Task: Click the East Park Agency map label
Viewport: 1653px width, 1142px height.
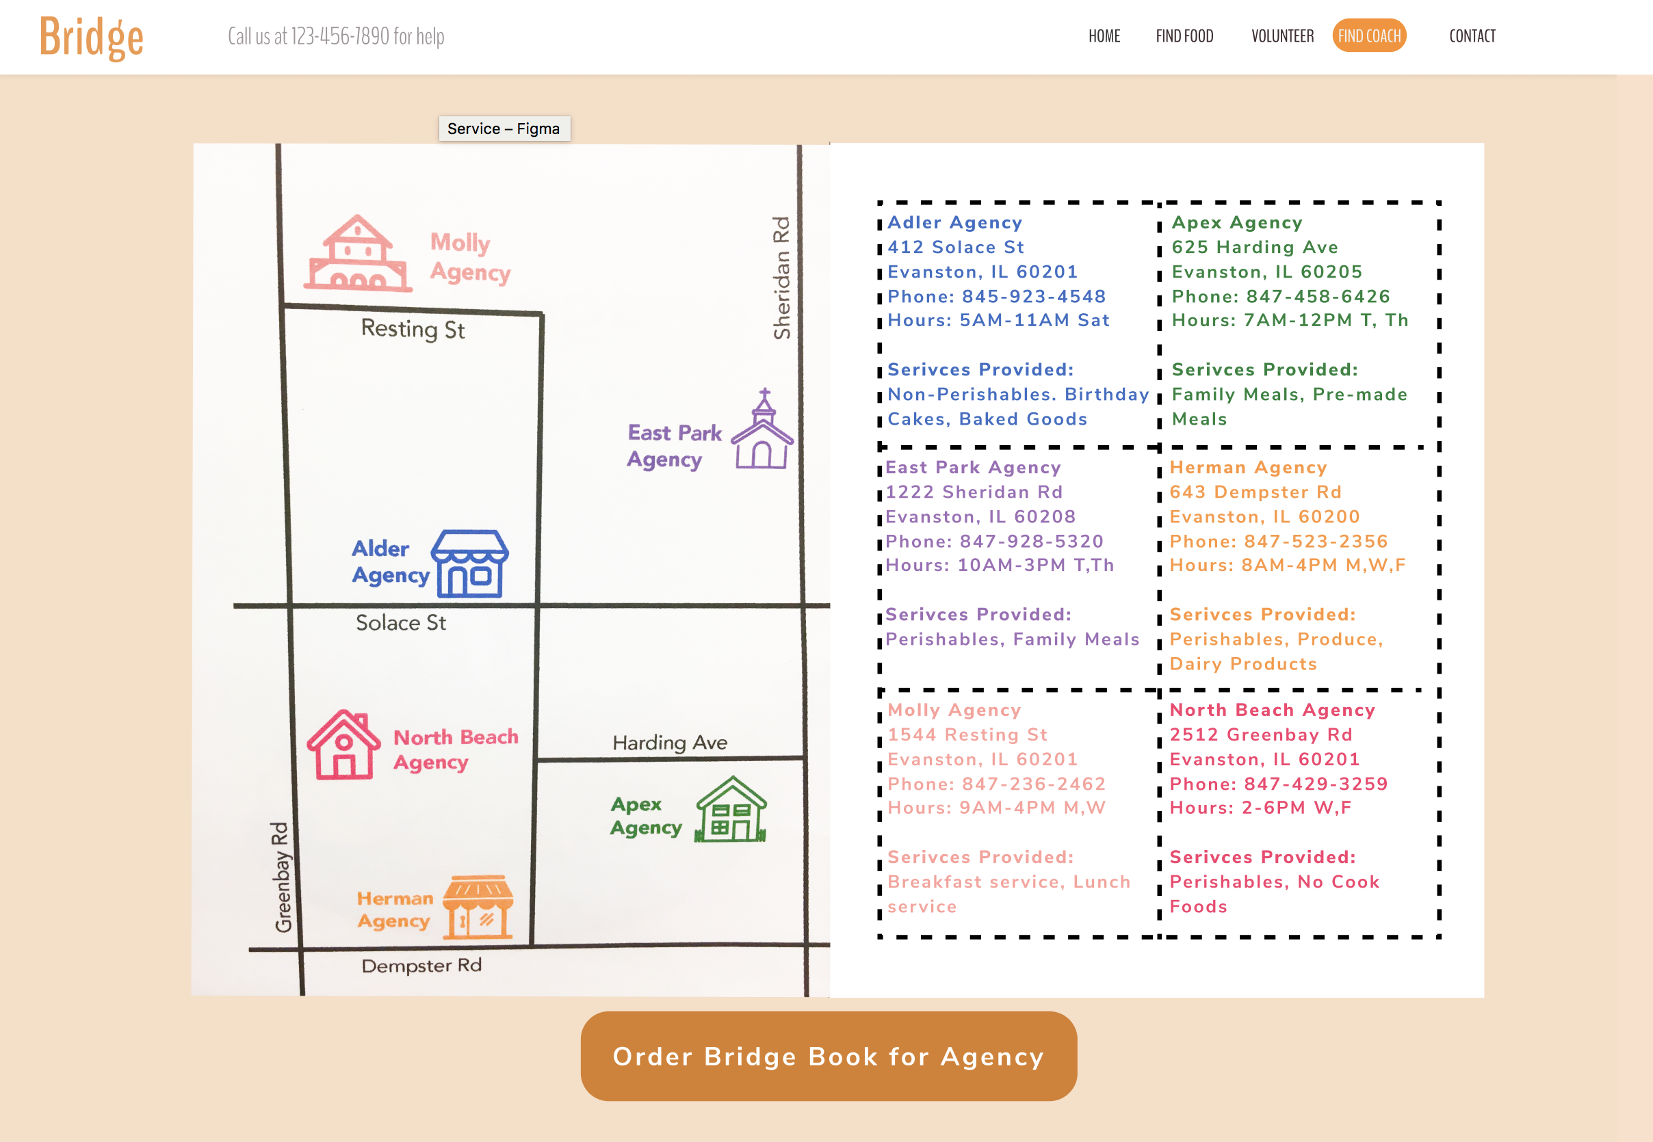Action: 675,446
